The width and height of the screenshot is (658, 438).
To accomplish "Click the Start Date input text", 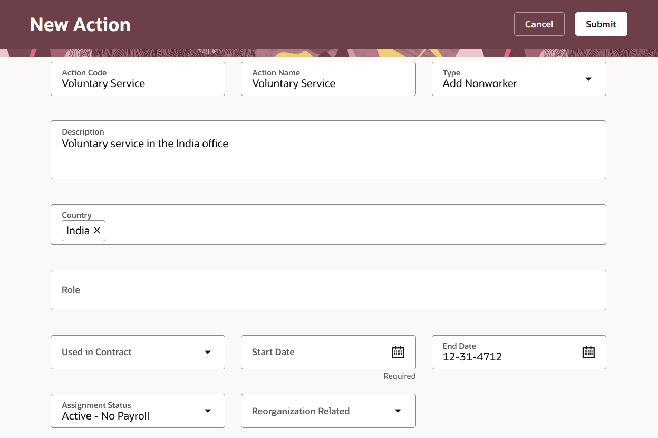I will 273,352.
